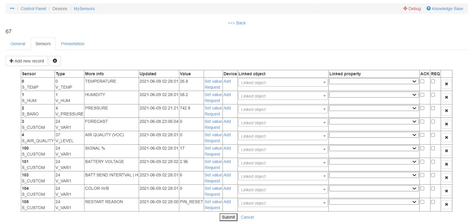Click Add device link for PRESSURE row

pos(227,108)
